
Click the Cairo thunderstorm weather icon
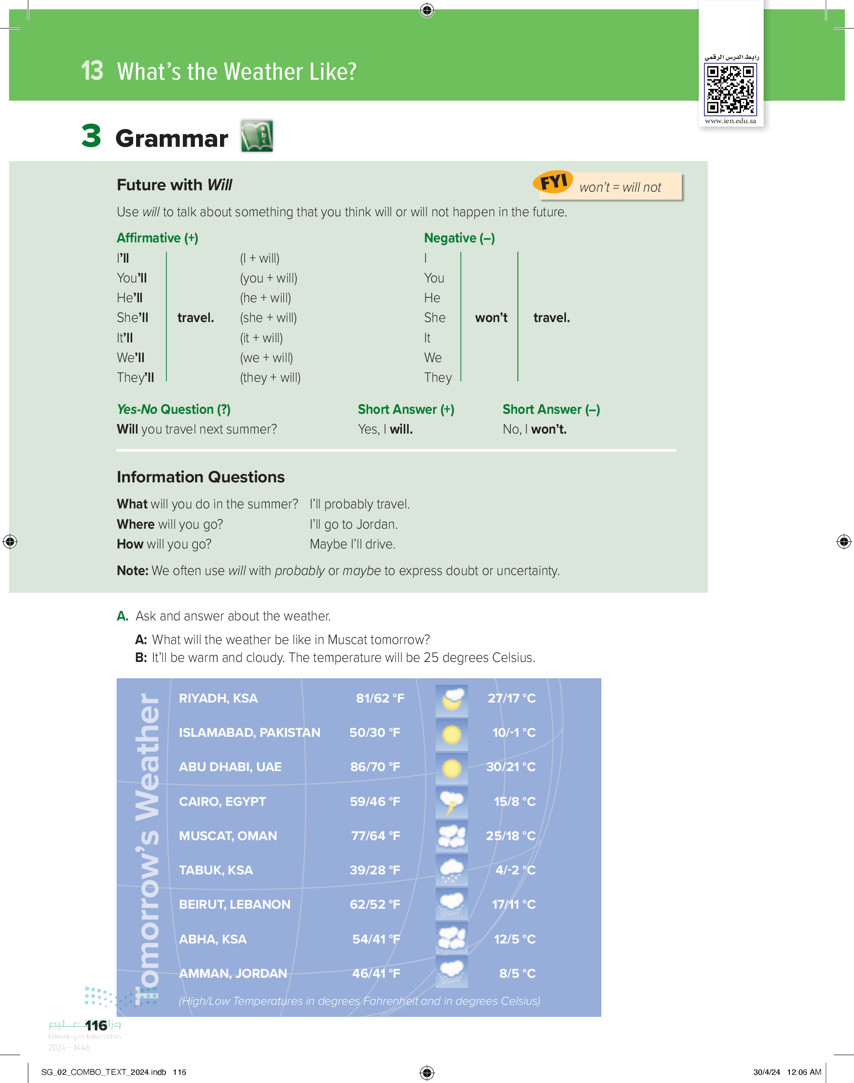452,802
